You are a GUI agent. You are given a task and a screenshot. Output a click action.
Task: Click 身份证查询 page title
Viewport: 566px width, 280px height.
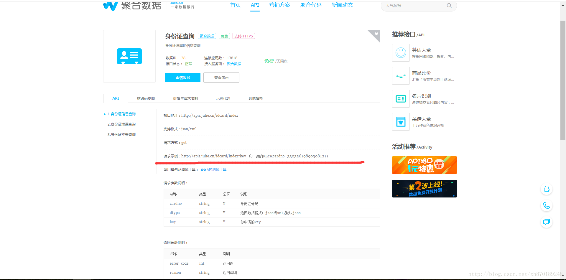click(x=180, y=36)
